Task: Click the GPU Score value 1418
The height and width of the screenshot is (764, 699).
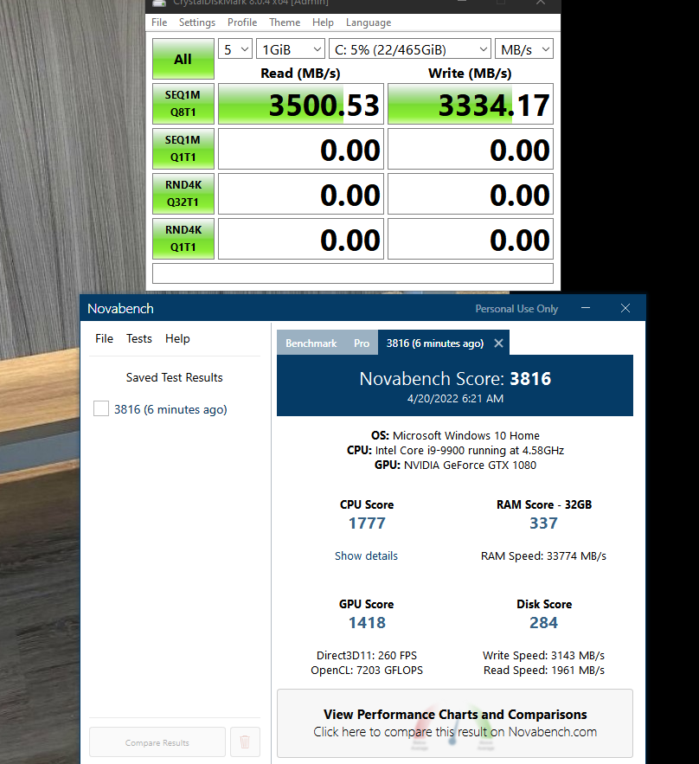Action: pos(367,622)
